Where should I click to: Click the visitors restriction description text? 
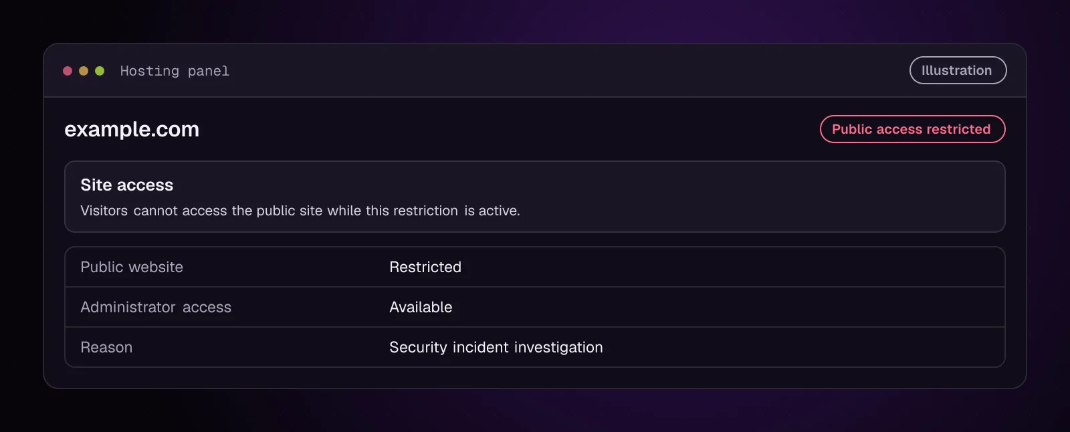[x=300, y=211]
